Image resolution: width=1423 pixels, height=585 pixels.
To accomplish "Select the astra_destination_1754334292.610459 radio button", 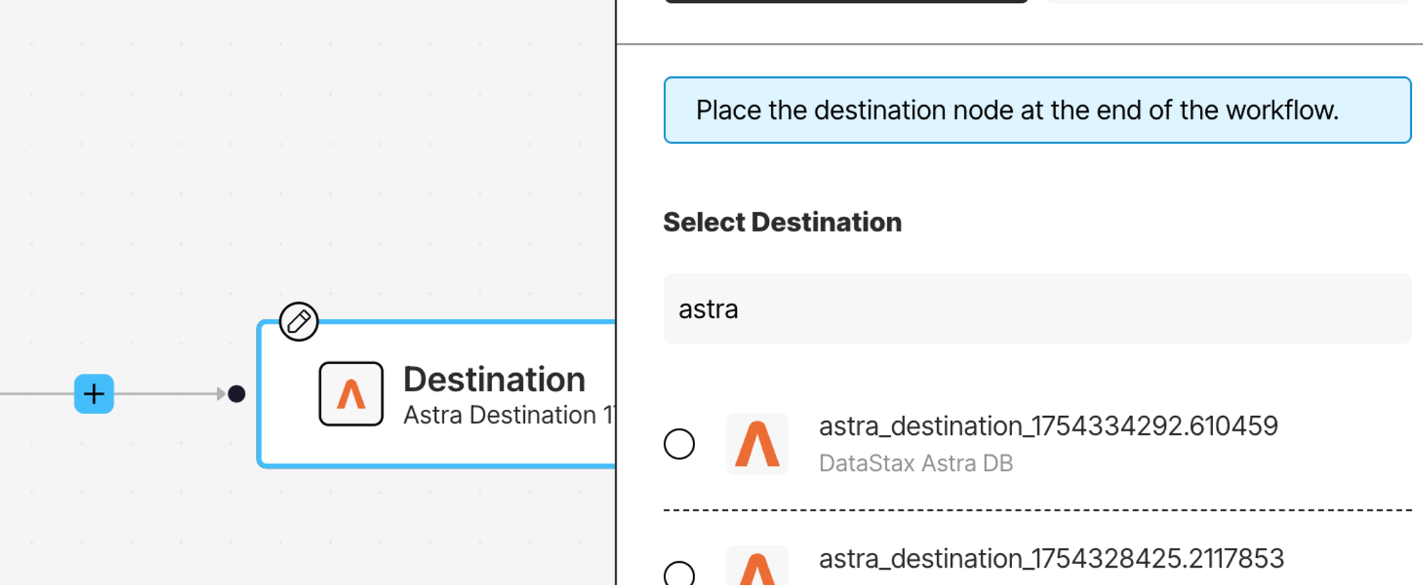I will tap(679, 444).
